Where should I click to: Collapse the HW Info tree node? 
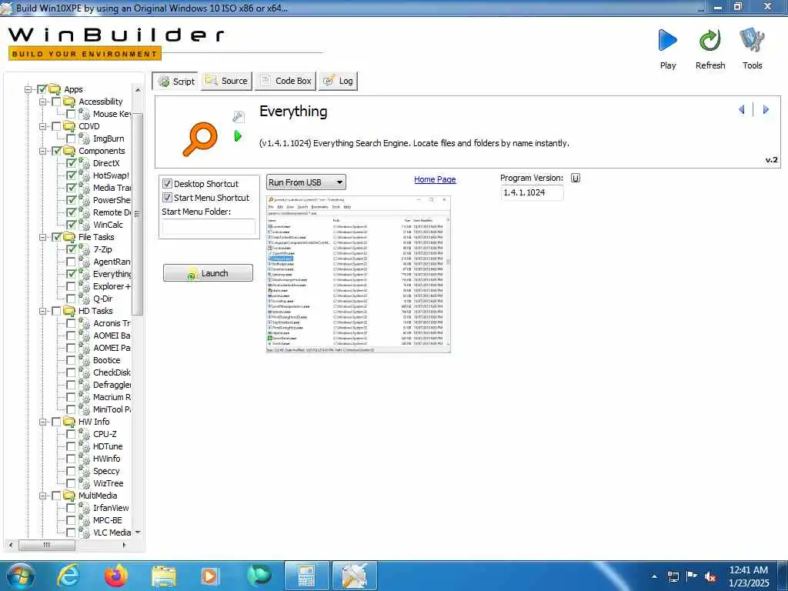point(43,422)
